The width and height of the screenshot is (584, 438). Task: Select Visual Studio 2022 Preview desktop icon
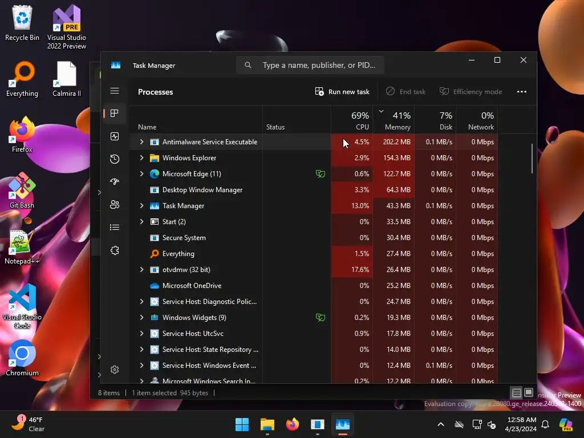click(67, 27)
